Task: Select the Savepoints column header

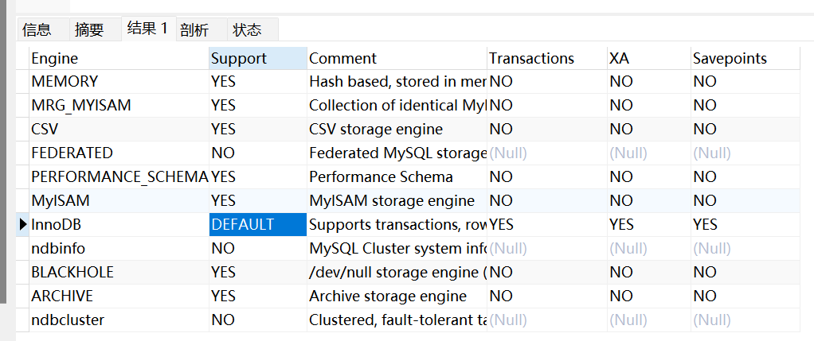Action: (x=730, y=58)
